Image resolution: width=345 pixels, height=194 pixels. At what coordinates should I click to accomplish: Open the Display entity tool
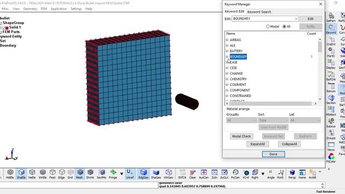point(330,64)
